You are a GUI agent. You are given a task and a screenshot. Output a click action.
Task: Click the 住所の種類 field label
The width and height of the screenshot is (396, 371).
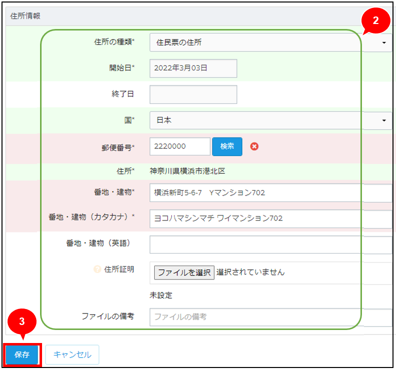[x=114, y=42]
